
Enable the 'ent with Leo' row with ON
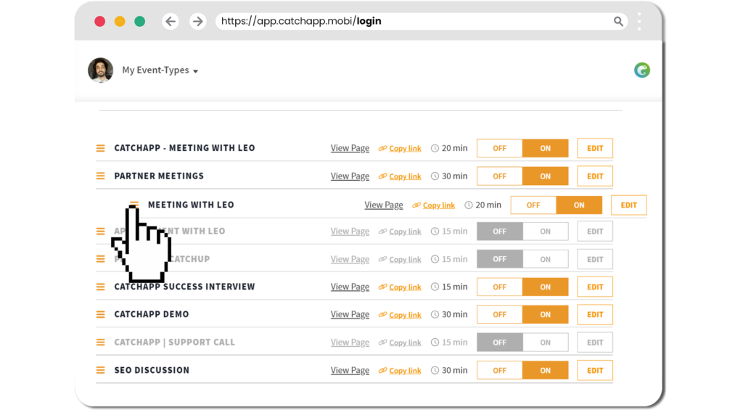click(x=546, y=231)
